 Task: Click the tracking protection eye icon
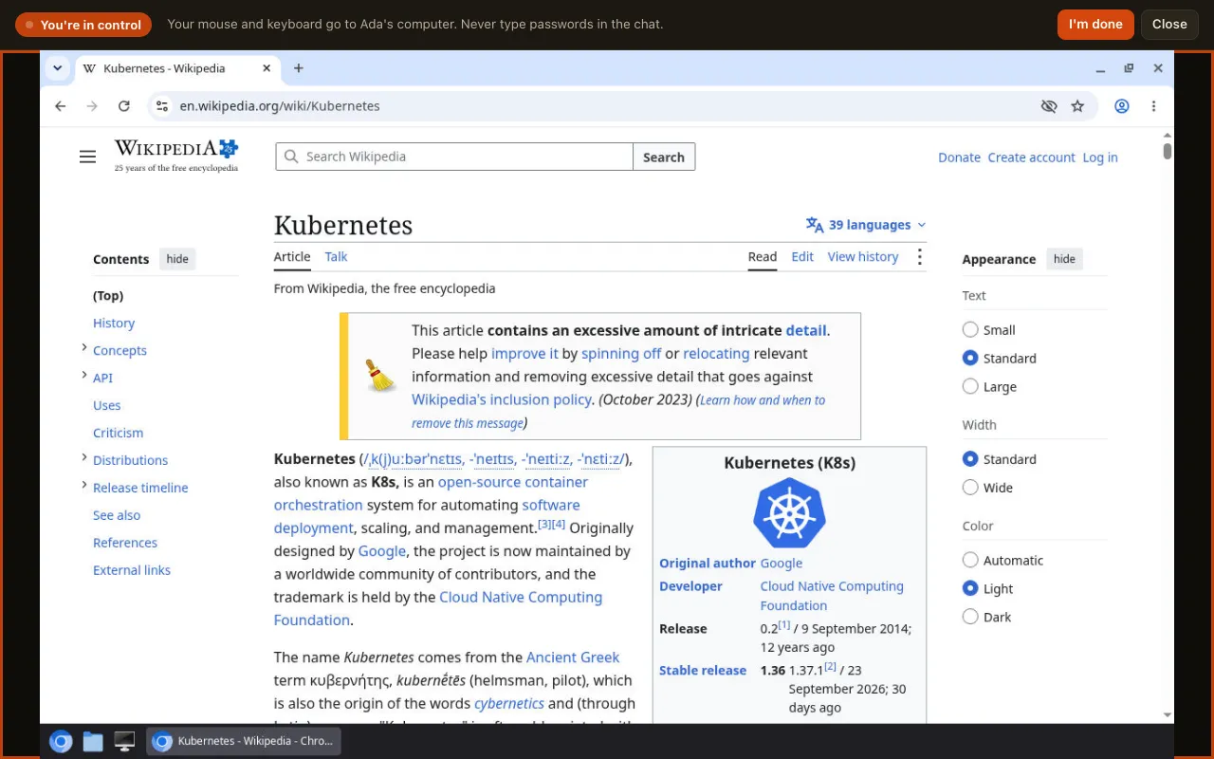click(x=1049, y=106)
